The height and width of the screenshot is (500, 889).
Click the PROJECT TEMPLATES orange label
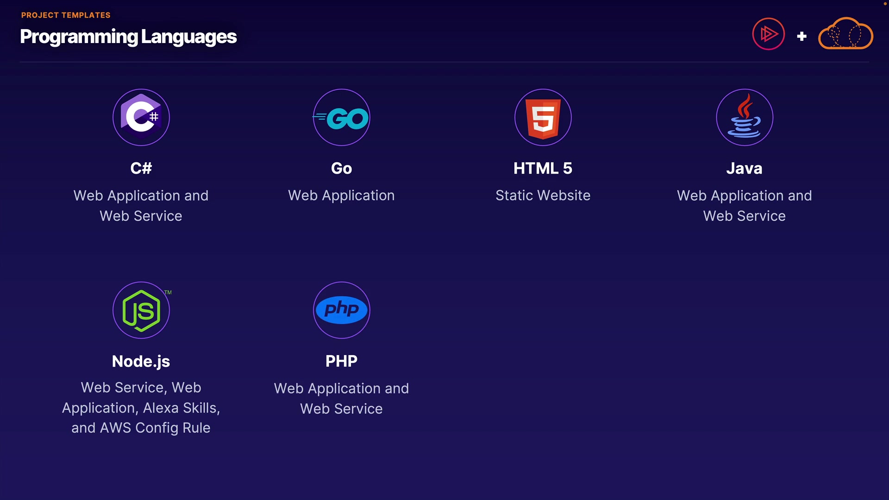coord(66,15)
